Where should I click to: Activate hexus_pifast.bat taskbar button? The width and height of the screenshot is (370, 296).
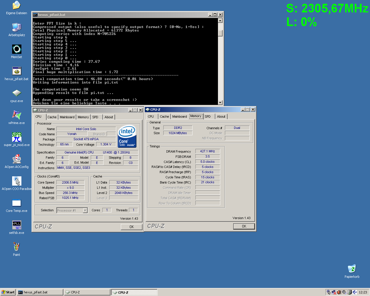pos(40,292)
